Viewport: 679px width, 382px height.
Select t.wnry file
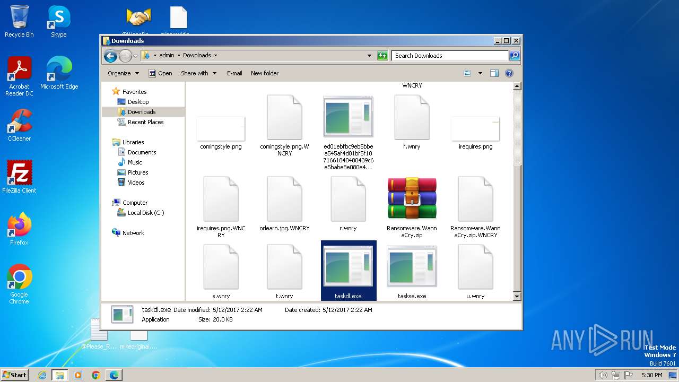click(x=284, y=272)
